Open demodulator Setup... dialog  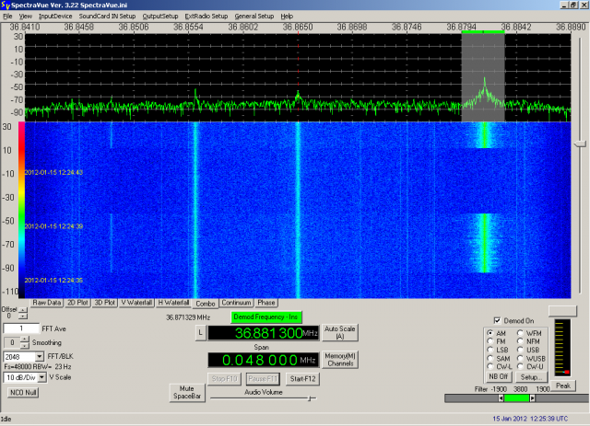click(529, 376)
